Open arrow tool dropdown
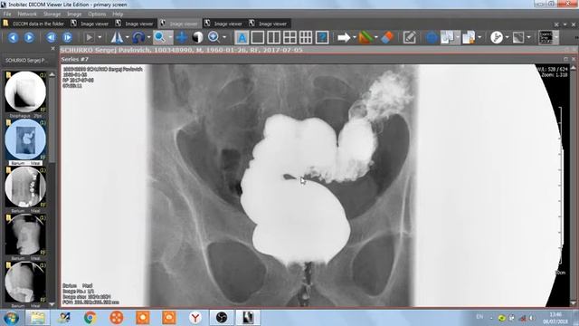 click(x=355, y=37)
